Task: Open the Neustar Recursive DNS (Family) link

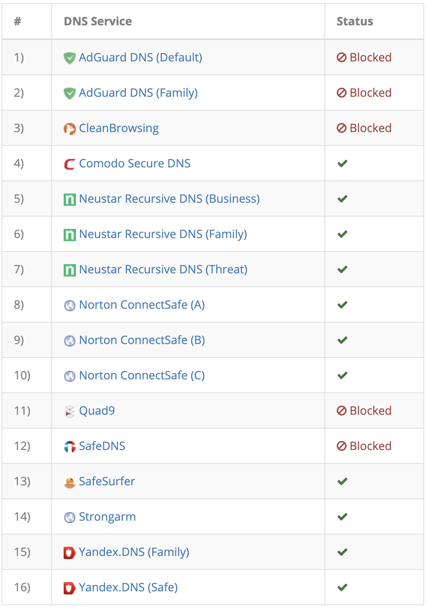Action: coord(163,234)
